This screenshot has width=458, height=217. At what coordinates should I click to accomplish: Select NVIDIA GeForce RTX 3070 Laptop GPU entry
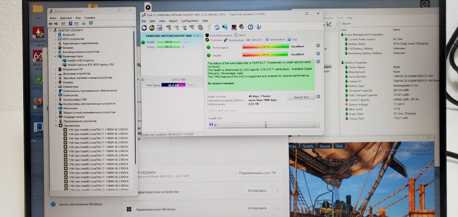click(x=88, y=65)
